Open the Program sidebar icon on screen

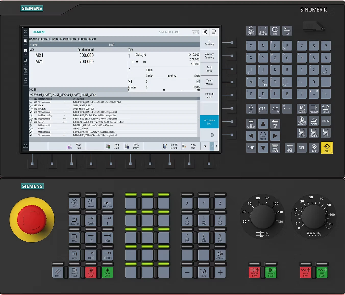click(x=26, y=61)
